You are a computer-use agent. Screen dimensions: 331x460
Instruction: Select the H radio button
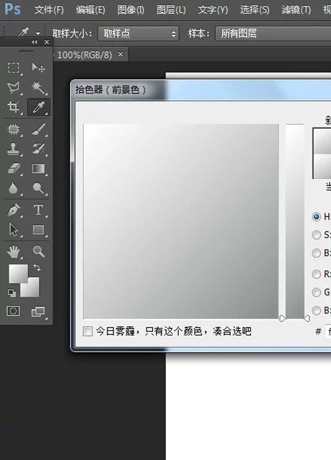316,217
